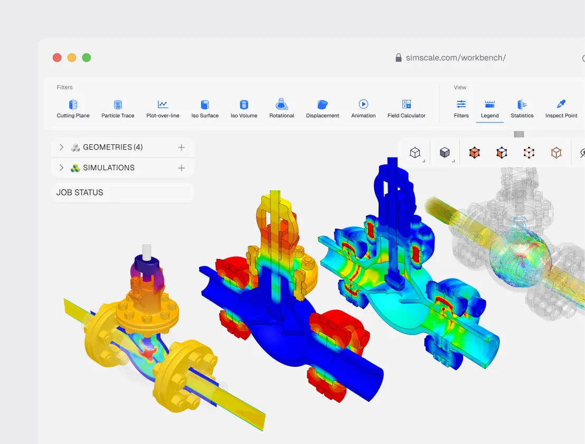585x444 pixels.
Task: Click the simulations cubes icon
Action: (76, 168)
